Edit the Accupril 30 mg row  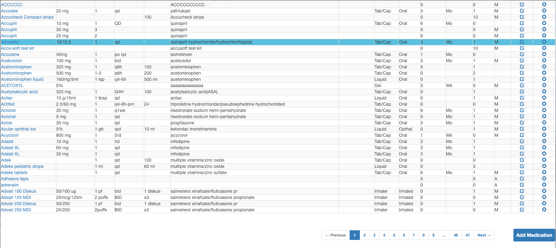pos(522,30)
